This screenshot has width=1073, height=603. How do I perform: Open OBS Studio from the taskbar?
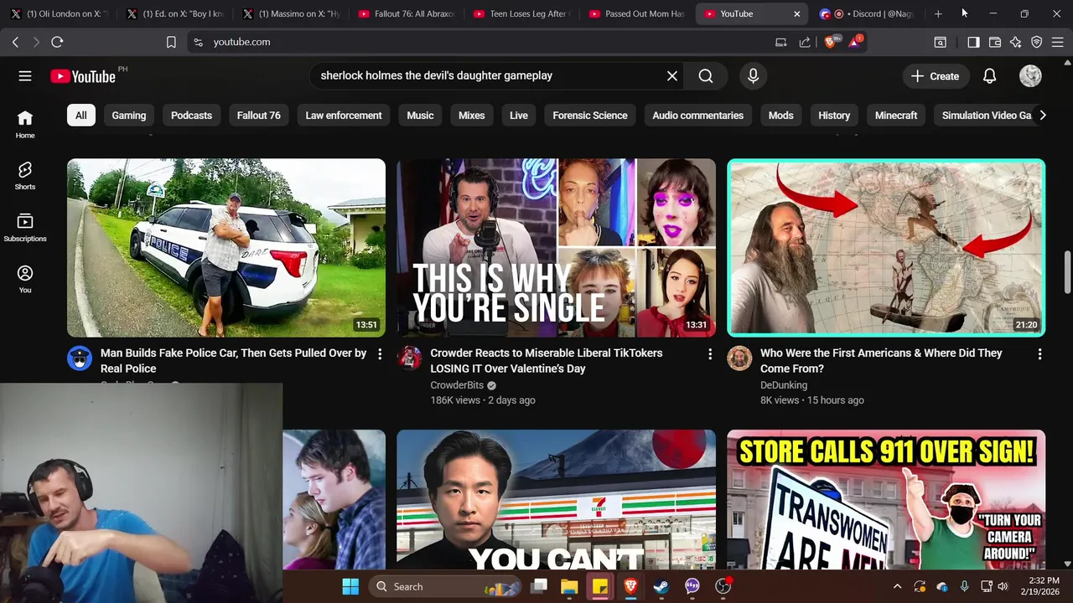pos(723,586)
